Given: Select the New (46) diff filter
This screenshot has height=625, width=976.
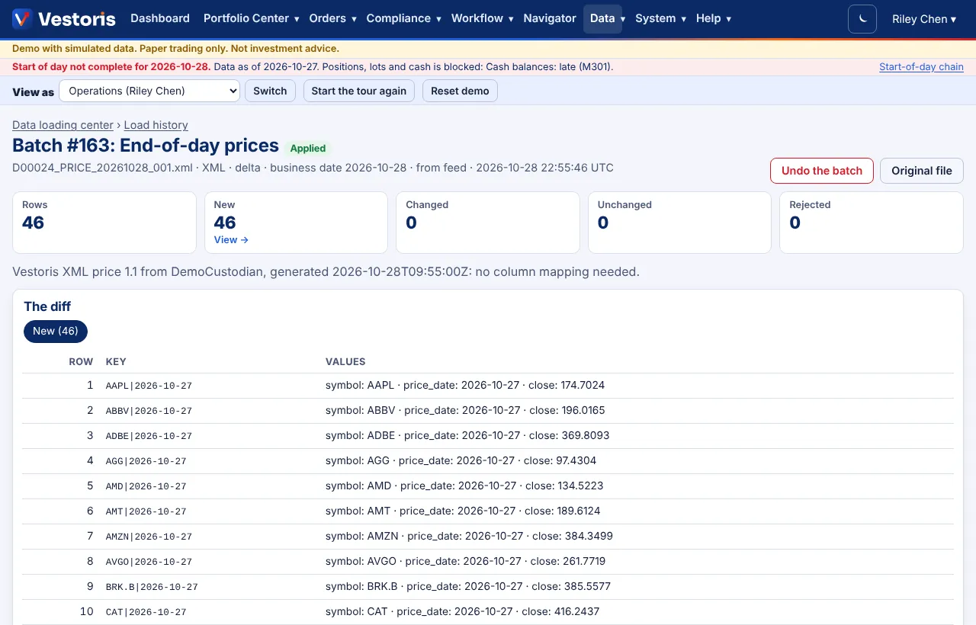Looking at the screenshot, I should [56, 331].
